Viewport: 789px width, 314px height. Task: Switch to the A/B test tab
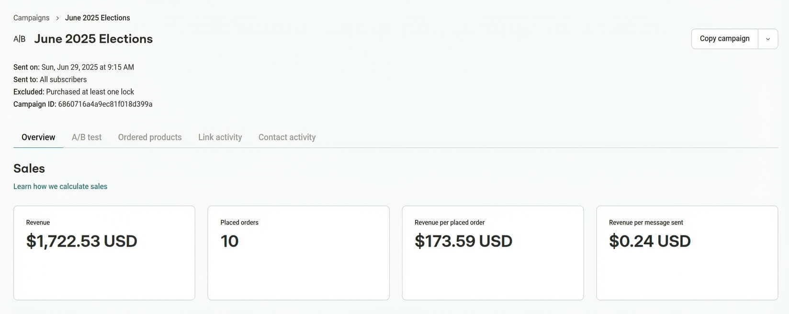[x=87, y=137]
